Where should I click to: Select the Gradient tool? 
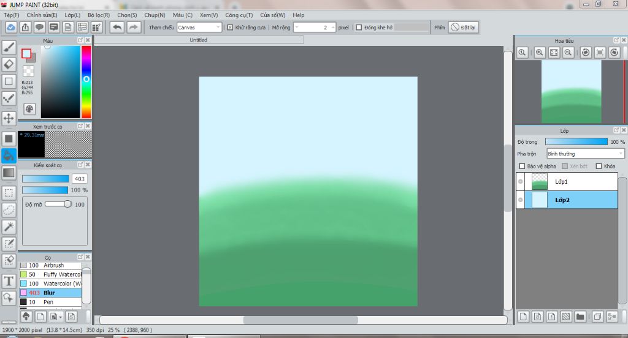click(9, 173)
